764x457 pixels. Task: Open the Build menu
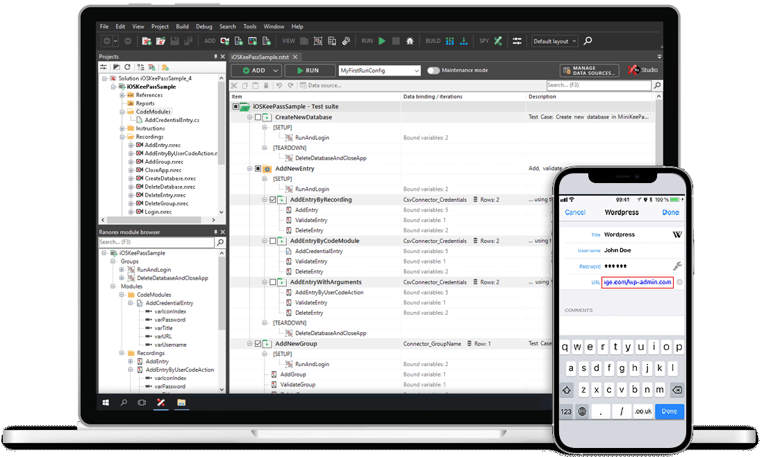[182, 26]
